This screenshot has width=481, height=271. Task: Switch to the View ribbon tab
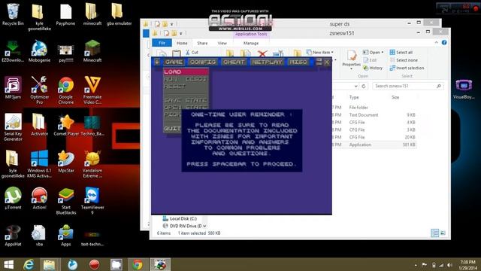pos(222,44)
